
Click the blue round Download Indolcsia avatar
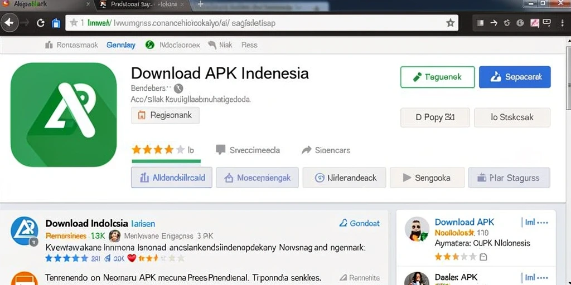[x=25, y=231]
